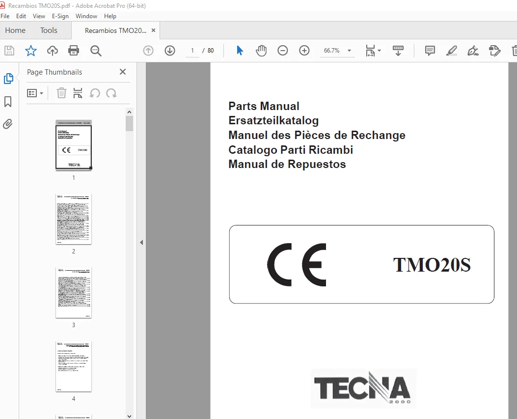Open the find text magnifier tool
The width and height of the screenshot is (517, 419).
(x=96, y=51)
